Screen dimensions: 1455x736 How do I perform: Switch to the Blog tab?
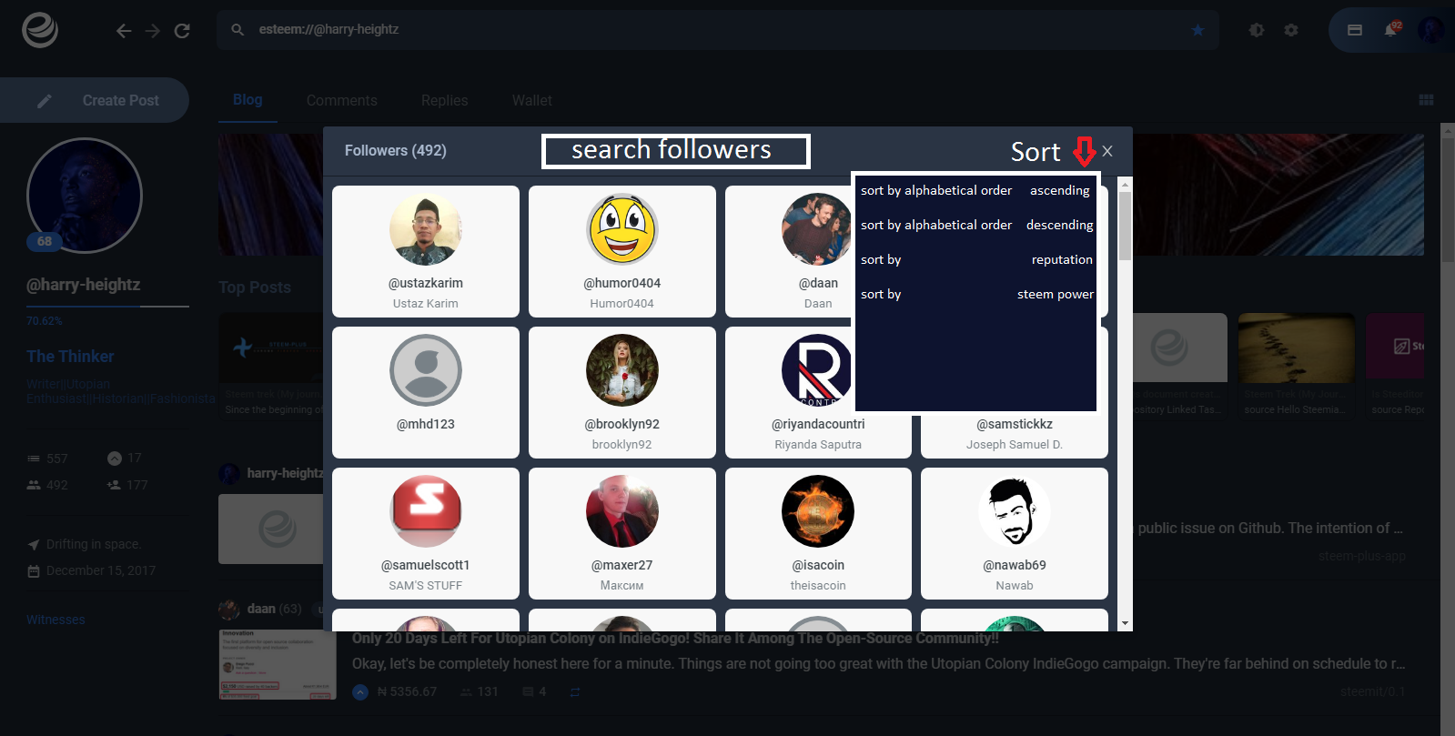248,100
